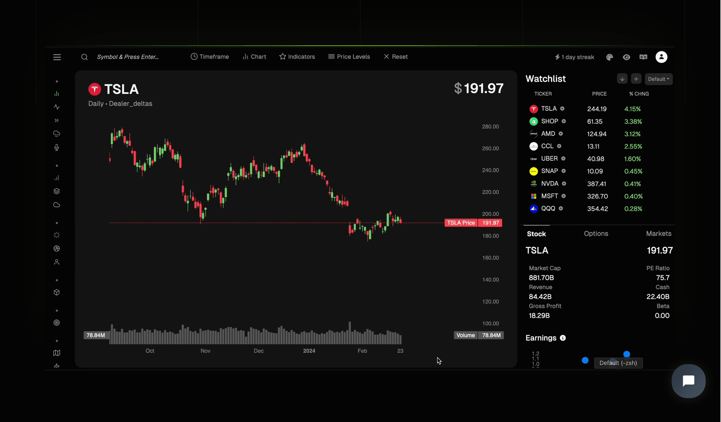
Task: Open the Chart menu
Action: coord(254,57)
